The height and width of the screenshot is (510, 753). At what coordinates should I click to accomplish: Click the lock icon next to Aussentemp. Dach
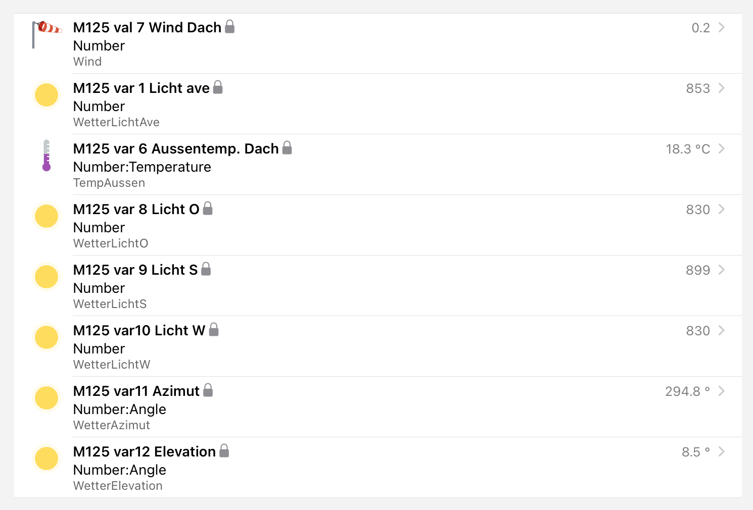click(x=287, y=148)
